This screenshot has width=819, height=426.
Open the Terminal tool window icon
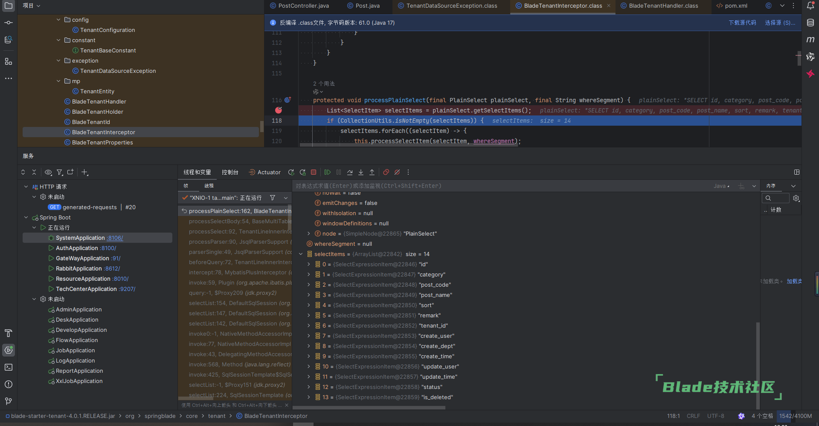pos(9,367)
